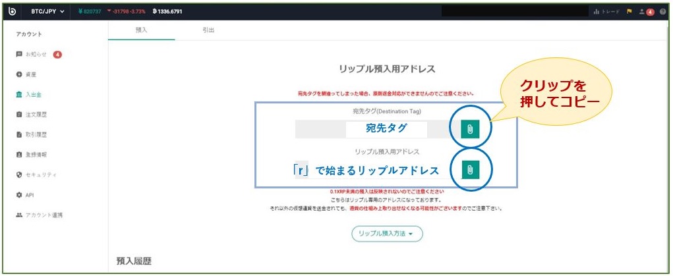Viewport: 673px width, 276px height.
Task: Expand the リップル預入方法 dropdown
Action: click(386, 234)
